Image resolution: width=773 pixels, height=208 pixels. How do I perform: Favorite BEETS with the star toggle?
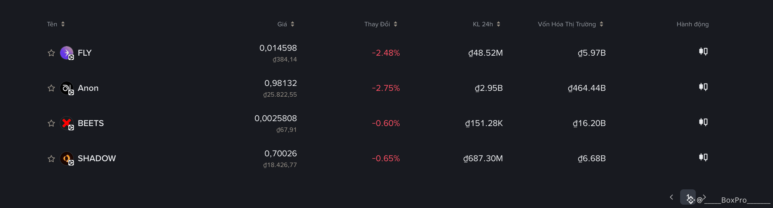[x=51, y=123]
